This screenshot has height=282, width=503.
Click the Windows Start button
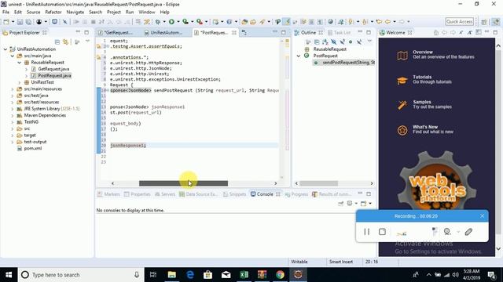(x=9, y=275)
